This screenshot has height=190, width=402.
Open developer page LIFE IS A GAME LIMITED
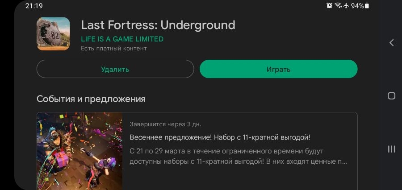point(122,39)
